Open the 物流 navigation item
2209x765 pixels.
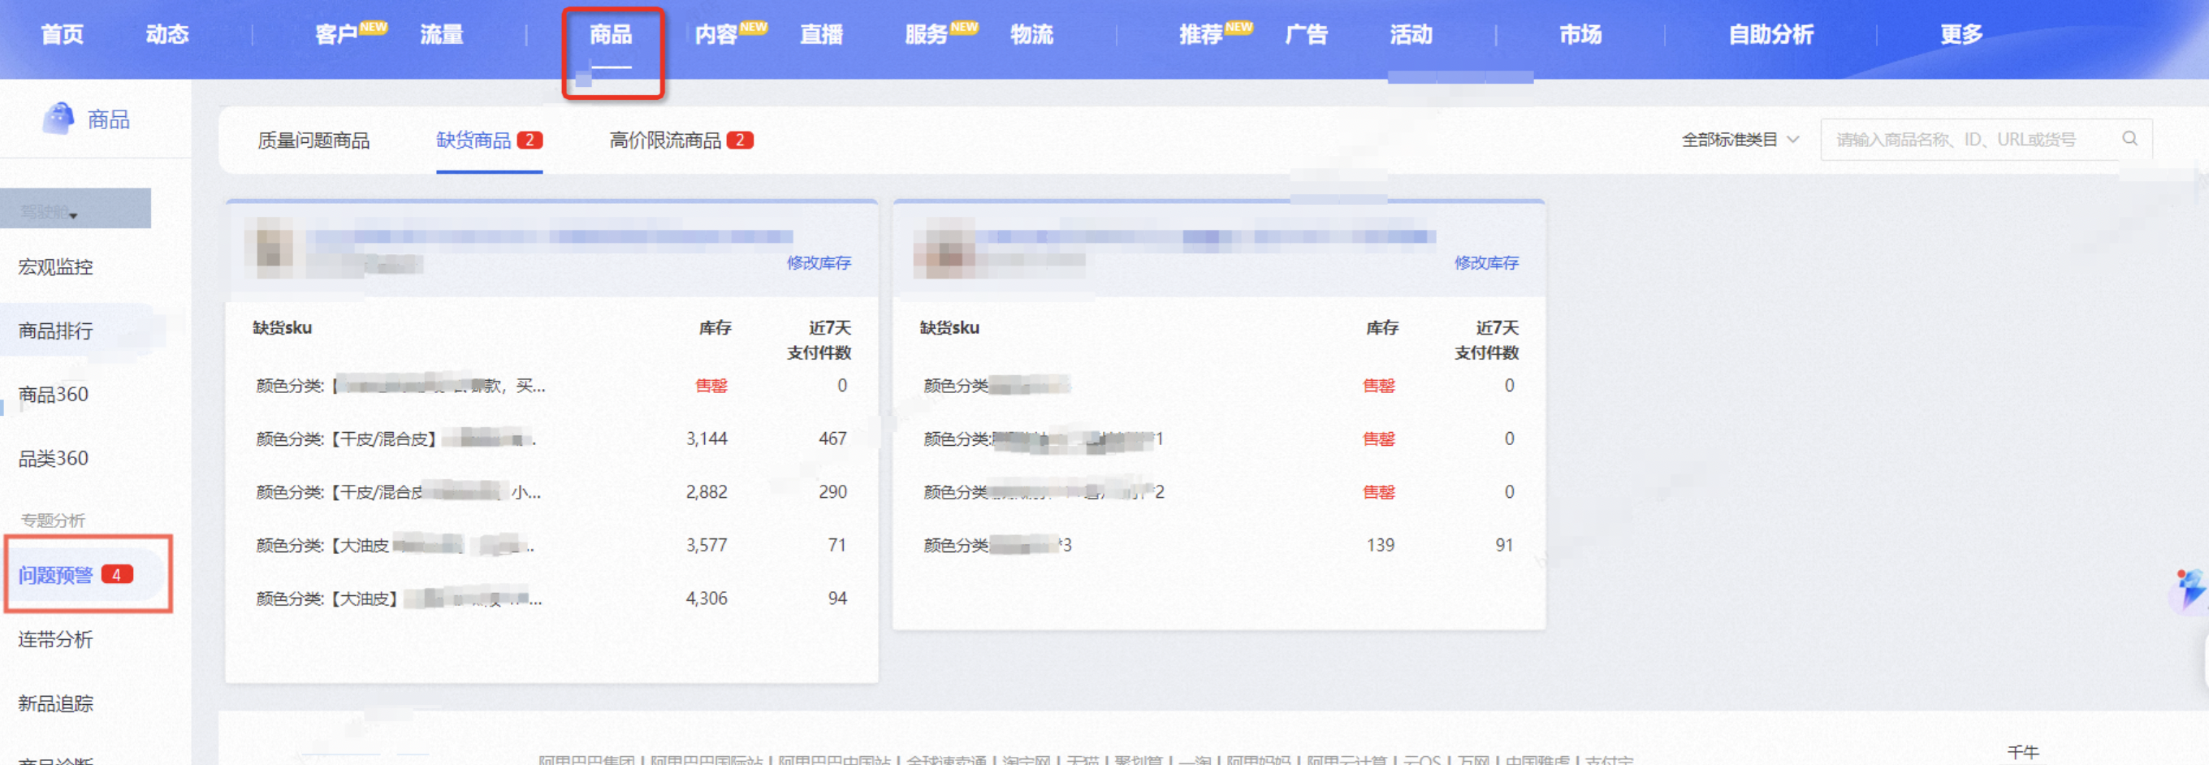point(1031,34)
